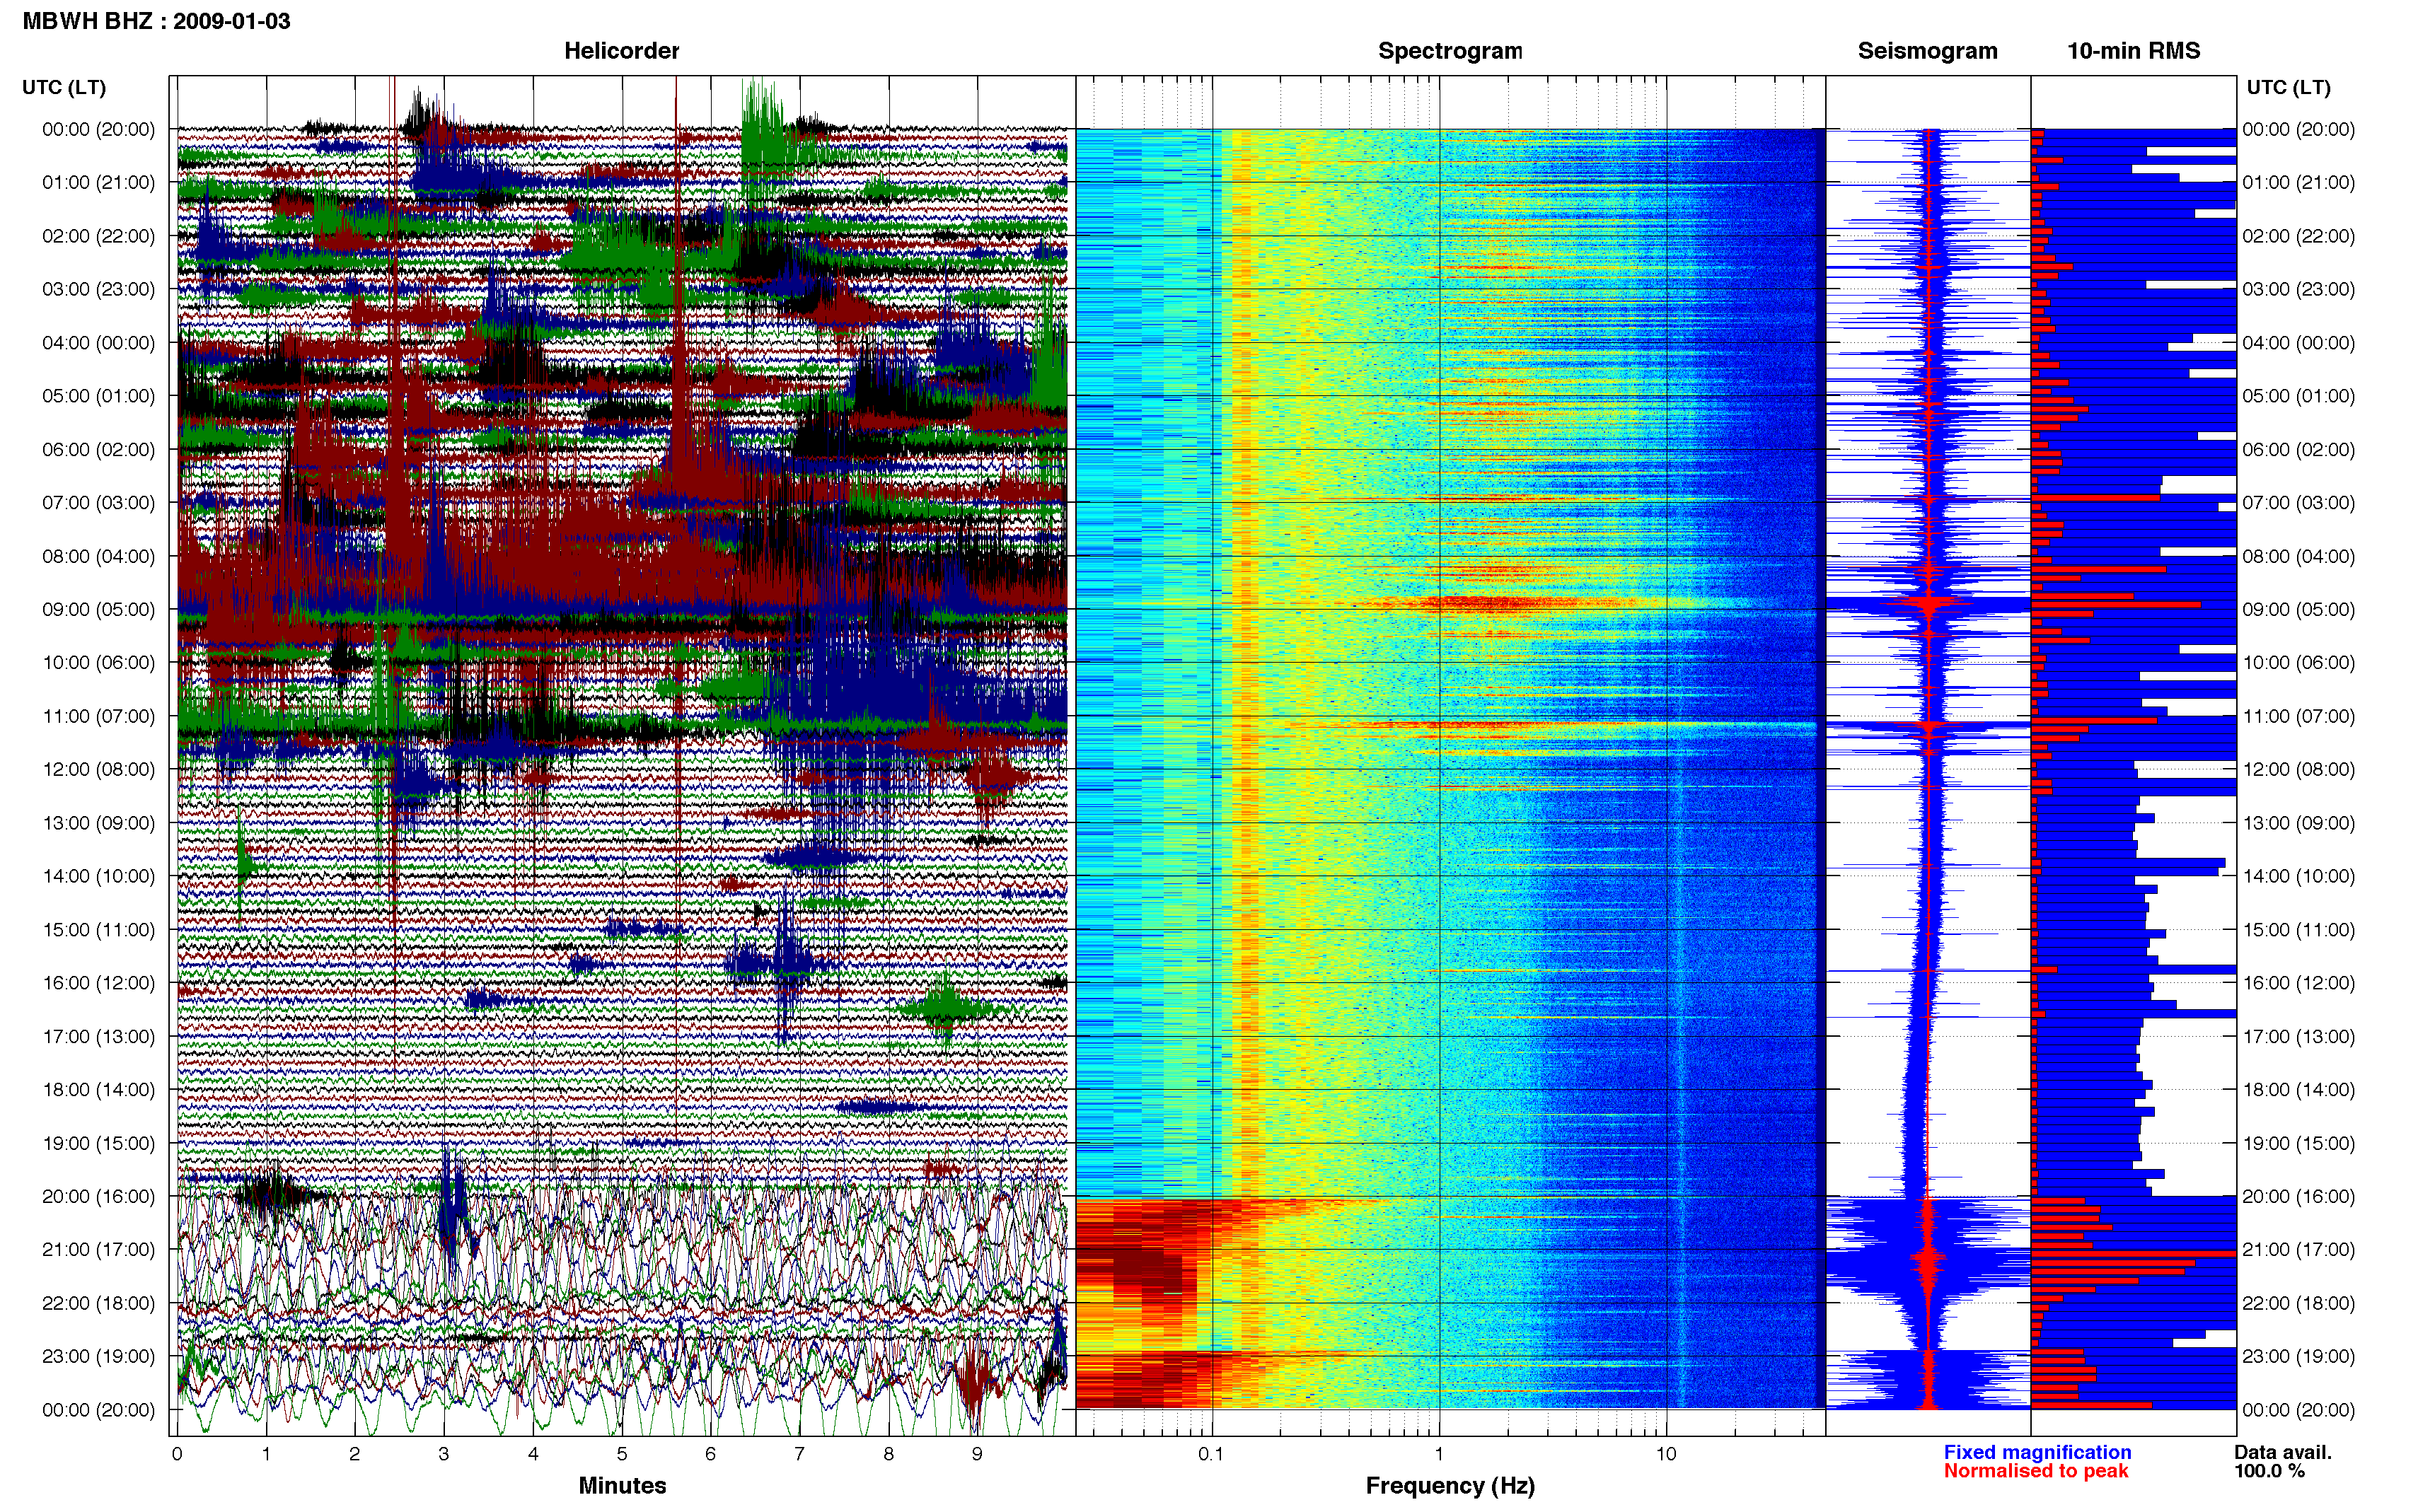Click '15:00 (11:00)' on the right time axis
Screen dimensions: 2418x1512
[2298, 930]
